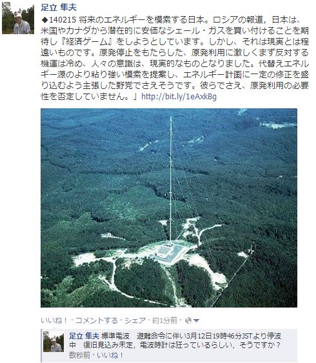
Task: Open the post author's profile picture
Action: point(18,18)
